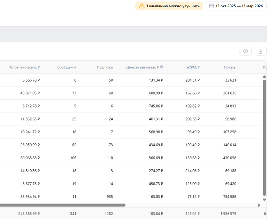Open the date range 13 окт 2025 — 13 мар 2026

tap(236, 6)
